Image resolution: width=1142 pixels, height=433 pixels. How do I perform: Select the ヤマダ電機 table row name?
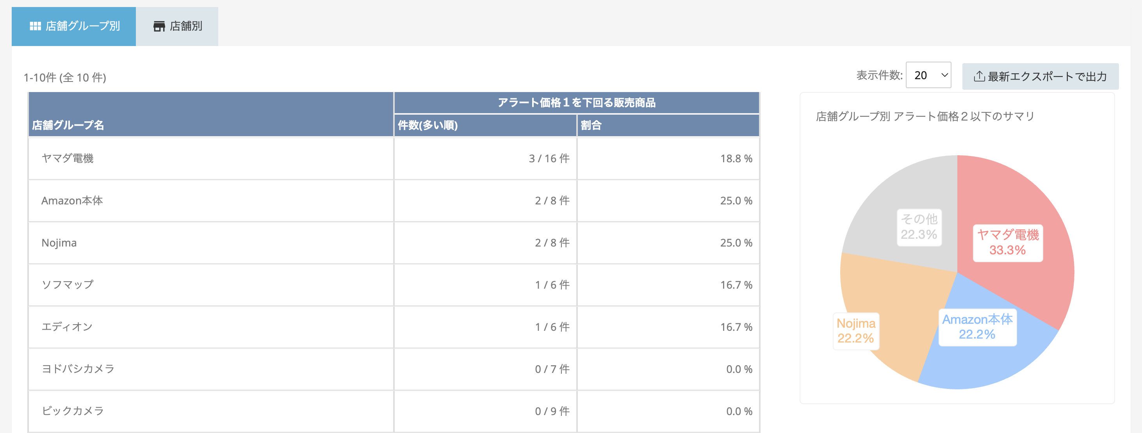[x=68, y=158]
